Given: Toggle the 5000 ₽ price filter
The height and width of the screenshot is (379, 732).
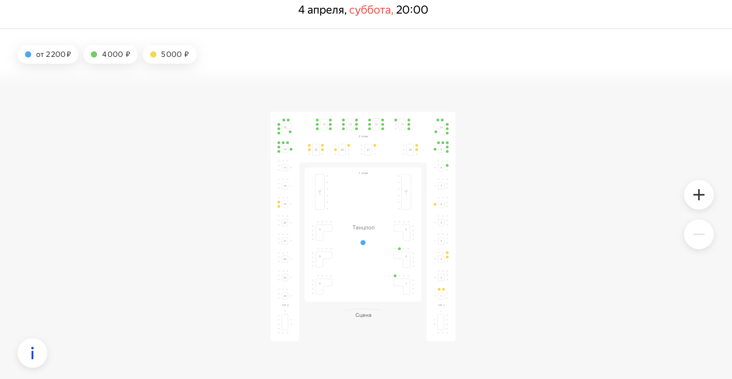Looking at the screenshot, I should coord(169,54).
